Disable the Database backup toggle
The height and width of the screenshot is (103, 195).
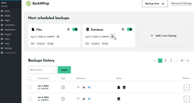(x=129, y=30)
